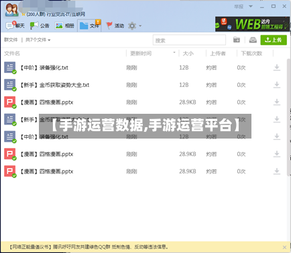Download the last 【漫画】四格漫画.pptx file
The height and width of the screenshot is (253, 291).
coord(277,171)
